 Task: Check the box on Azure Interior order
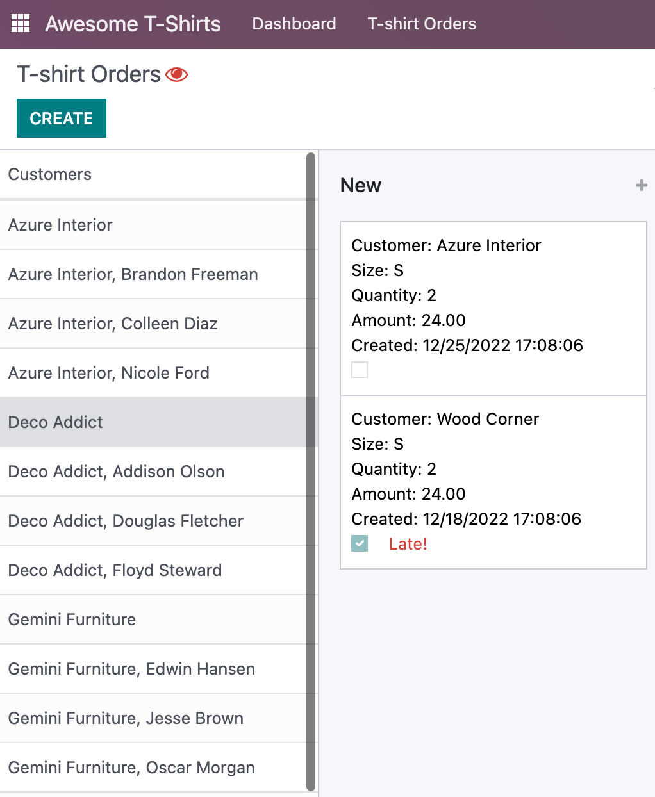[360, 370]
